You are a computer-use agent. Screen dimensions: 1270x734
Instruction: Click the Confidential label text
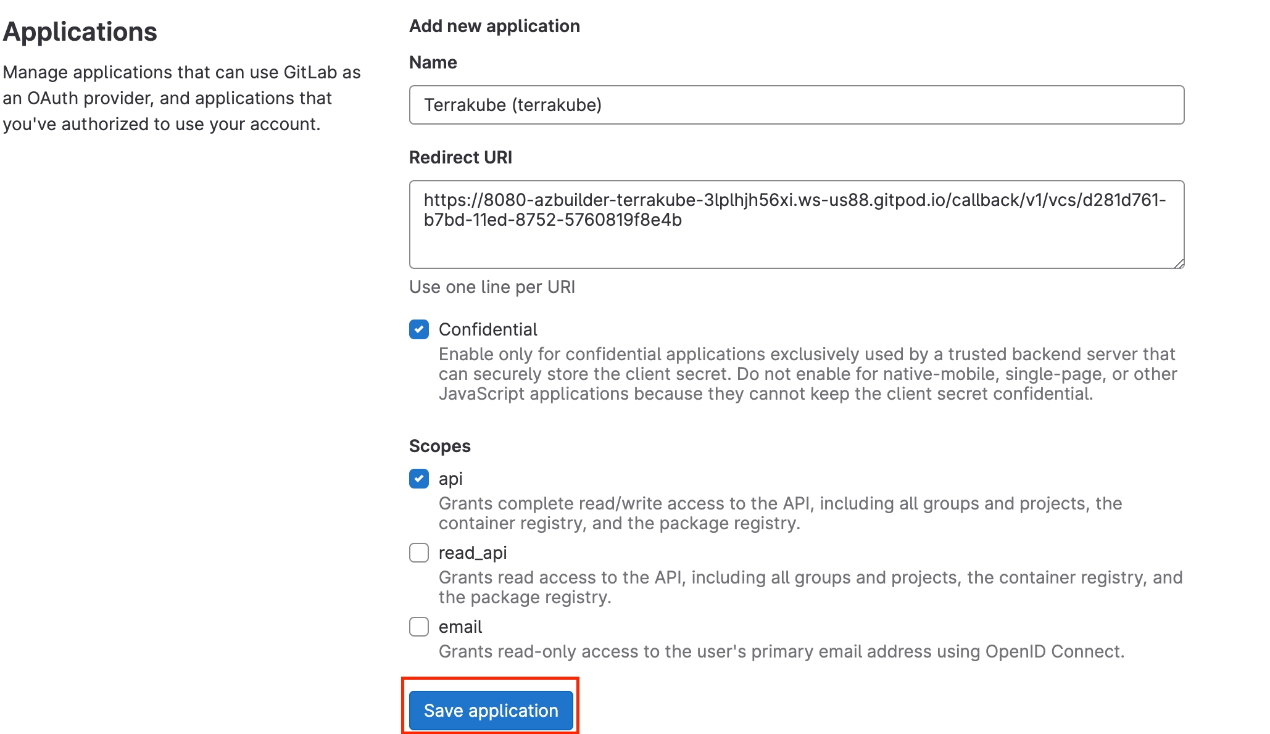488,329
